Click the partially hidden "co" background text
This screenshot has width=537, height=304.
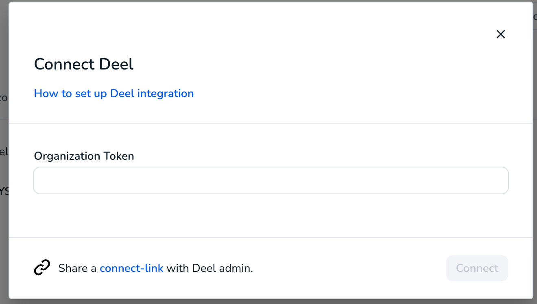click(x=4, y=98)
